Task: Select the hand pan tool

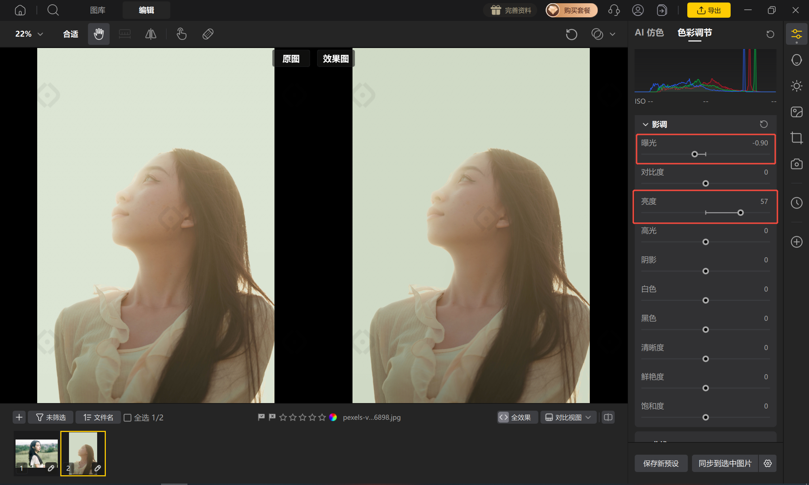Action: [99, 34]
